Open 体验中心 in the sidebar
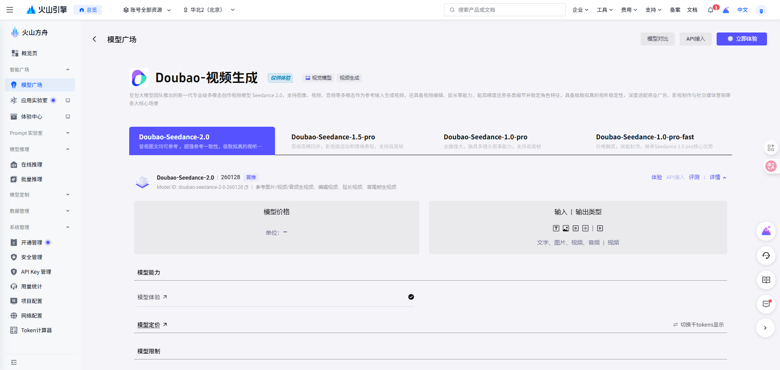Screen dimensions: 780x370 point(32,117)
